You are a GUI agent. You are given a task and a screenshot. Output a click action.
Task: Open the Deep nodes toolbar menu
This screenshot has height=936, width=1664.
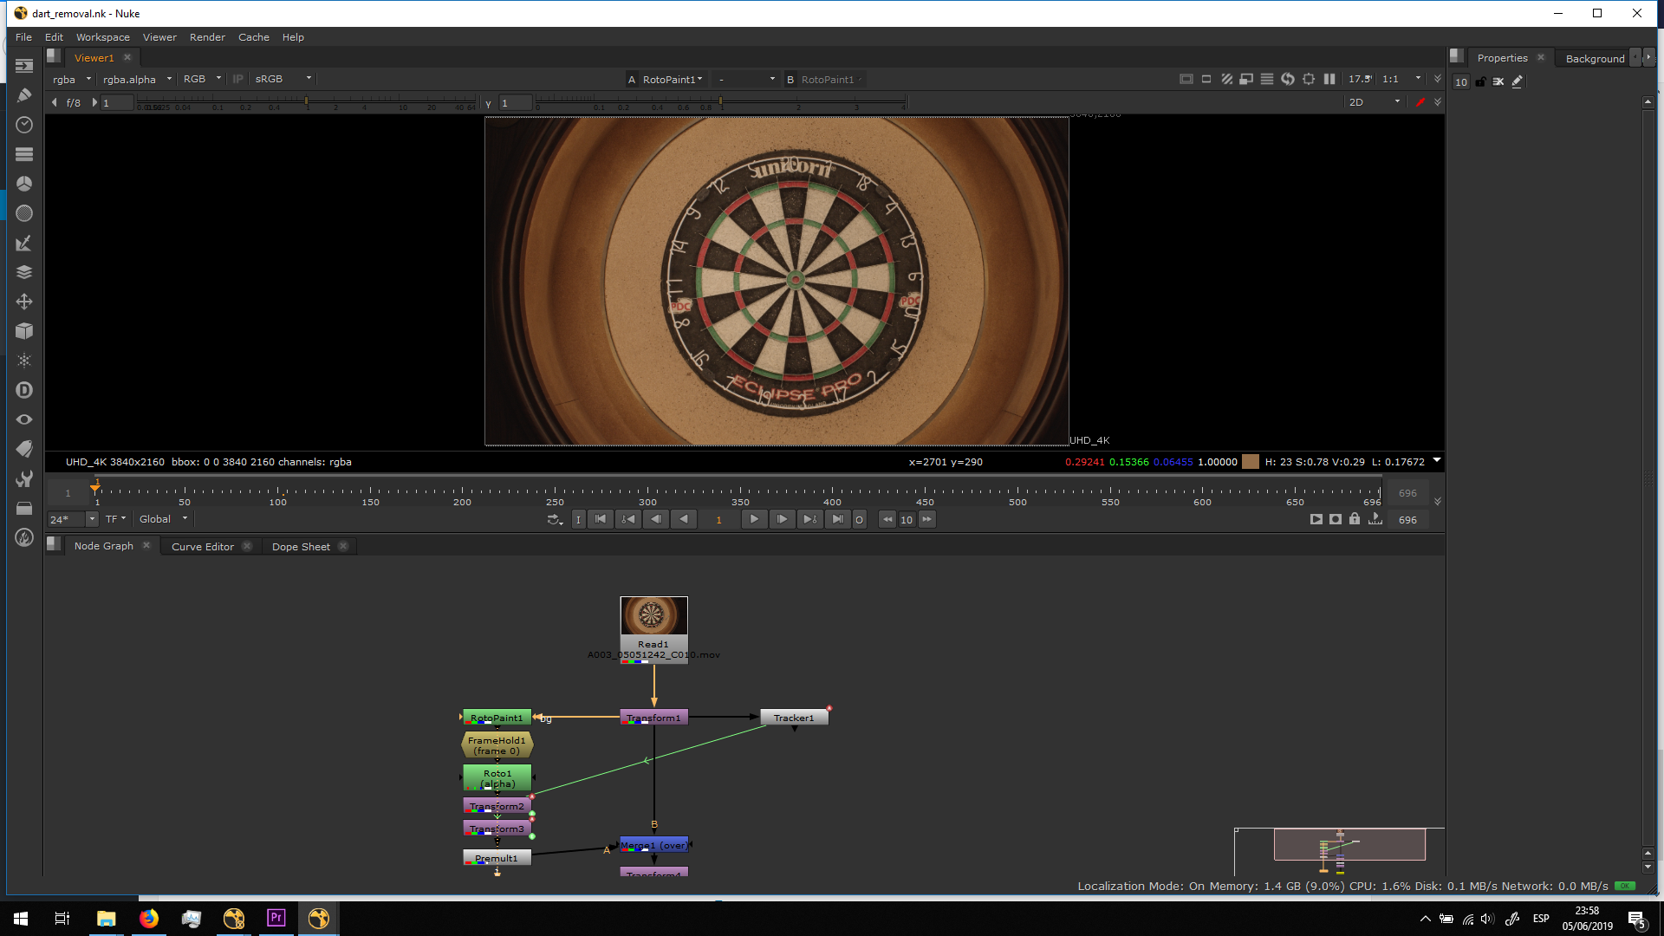(24, 390)
